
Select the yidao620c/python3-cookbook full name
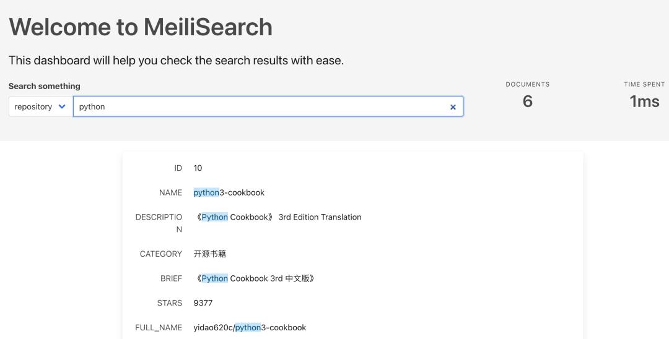pyautogui.click(x=250, y=327)
